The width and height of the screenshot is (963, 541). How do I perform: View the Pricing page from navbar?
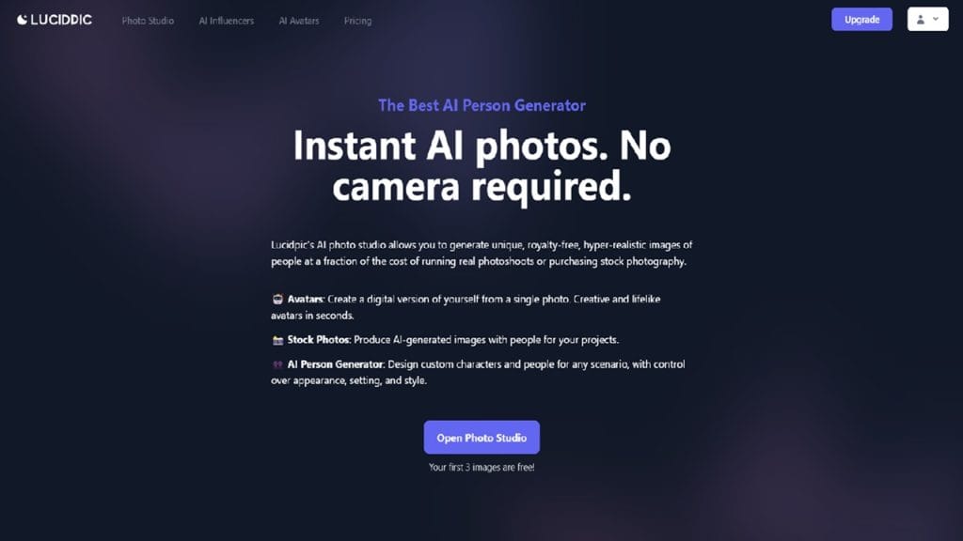coord(357,21)
